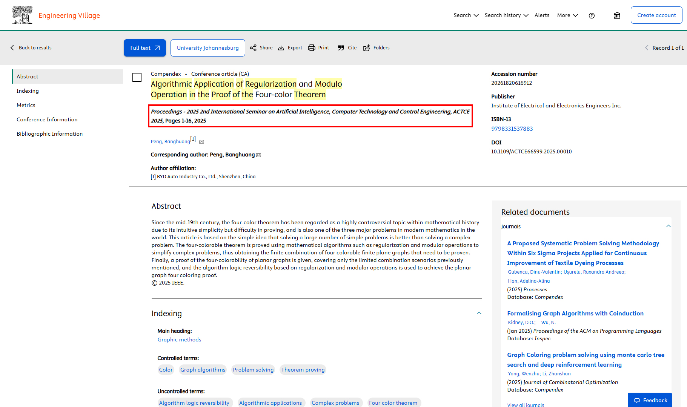This screenshot has width=687, height=407.
Task: Go to the Metrics sidebar section
Action: pos(26,105)
